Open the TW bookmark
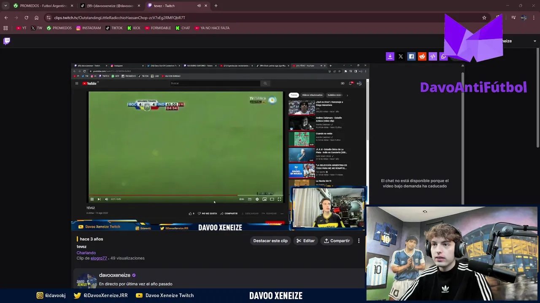Image resolution: width=540 pixels, height=303 pixels. [x=36, y=28]
